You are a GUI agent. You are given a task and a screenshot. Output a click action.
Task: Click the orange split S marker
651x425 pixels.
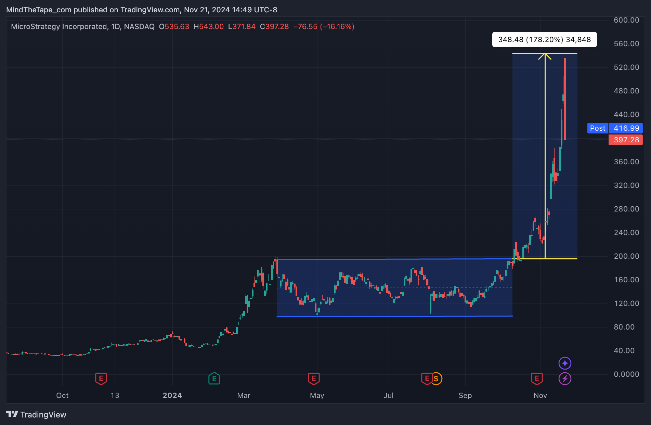click(436, 378)
